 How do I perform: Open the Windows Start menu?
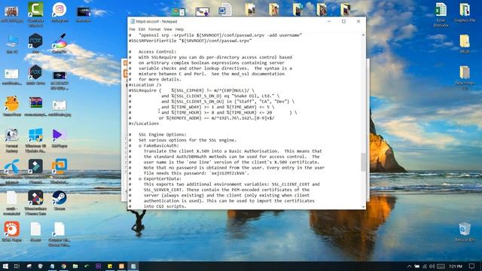point(5,266)
